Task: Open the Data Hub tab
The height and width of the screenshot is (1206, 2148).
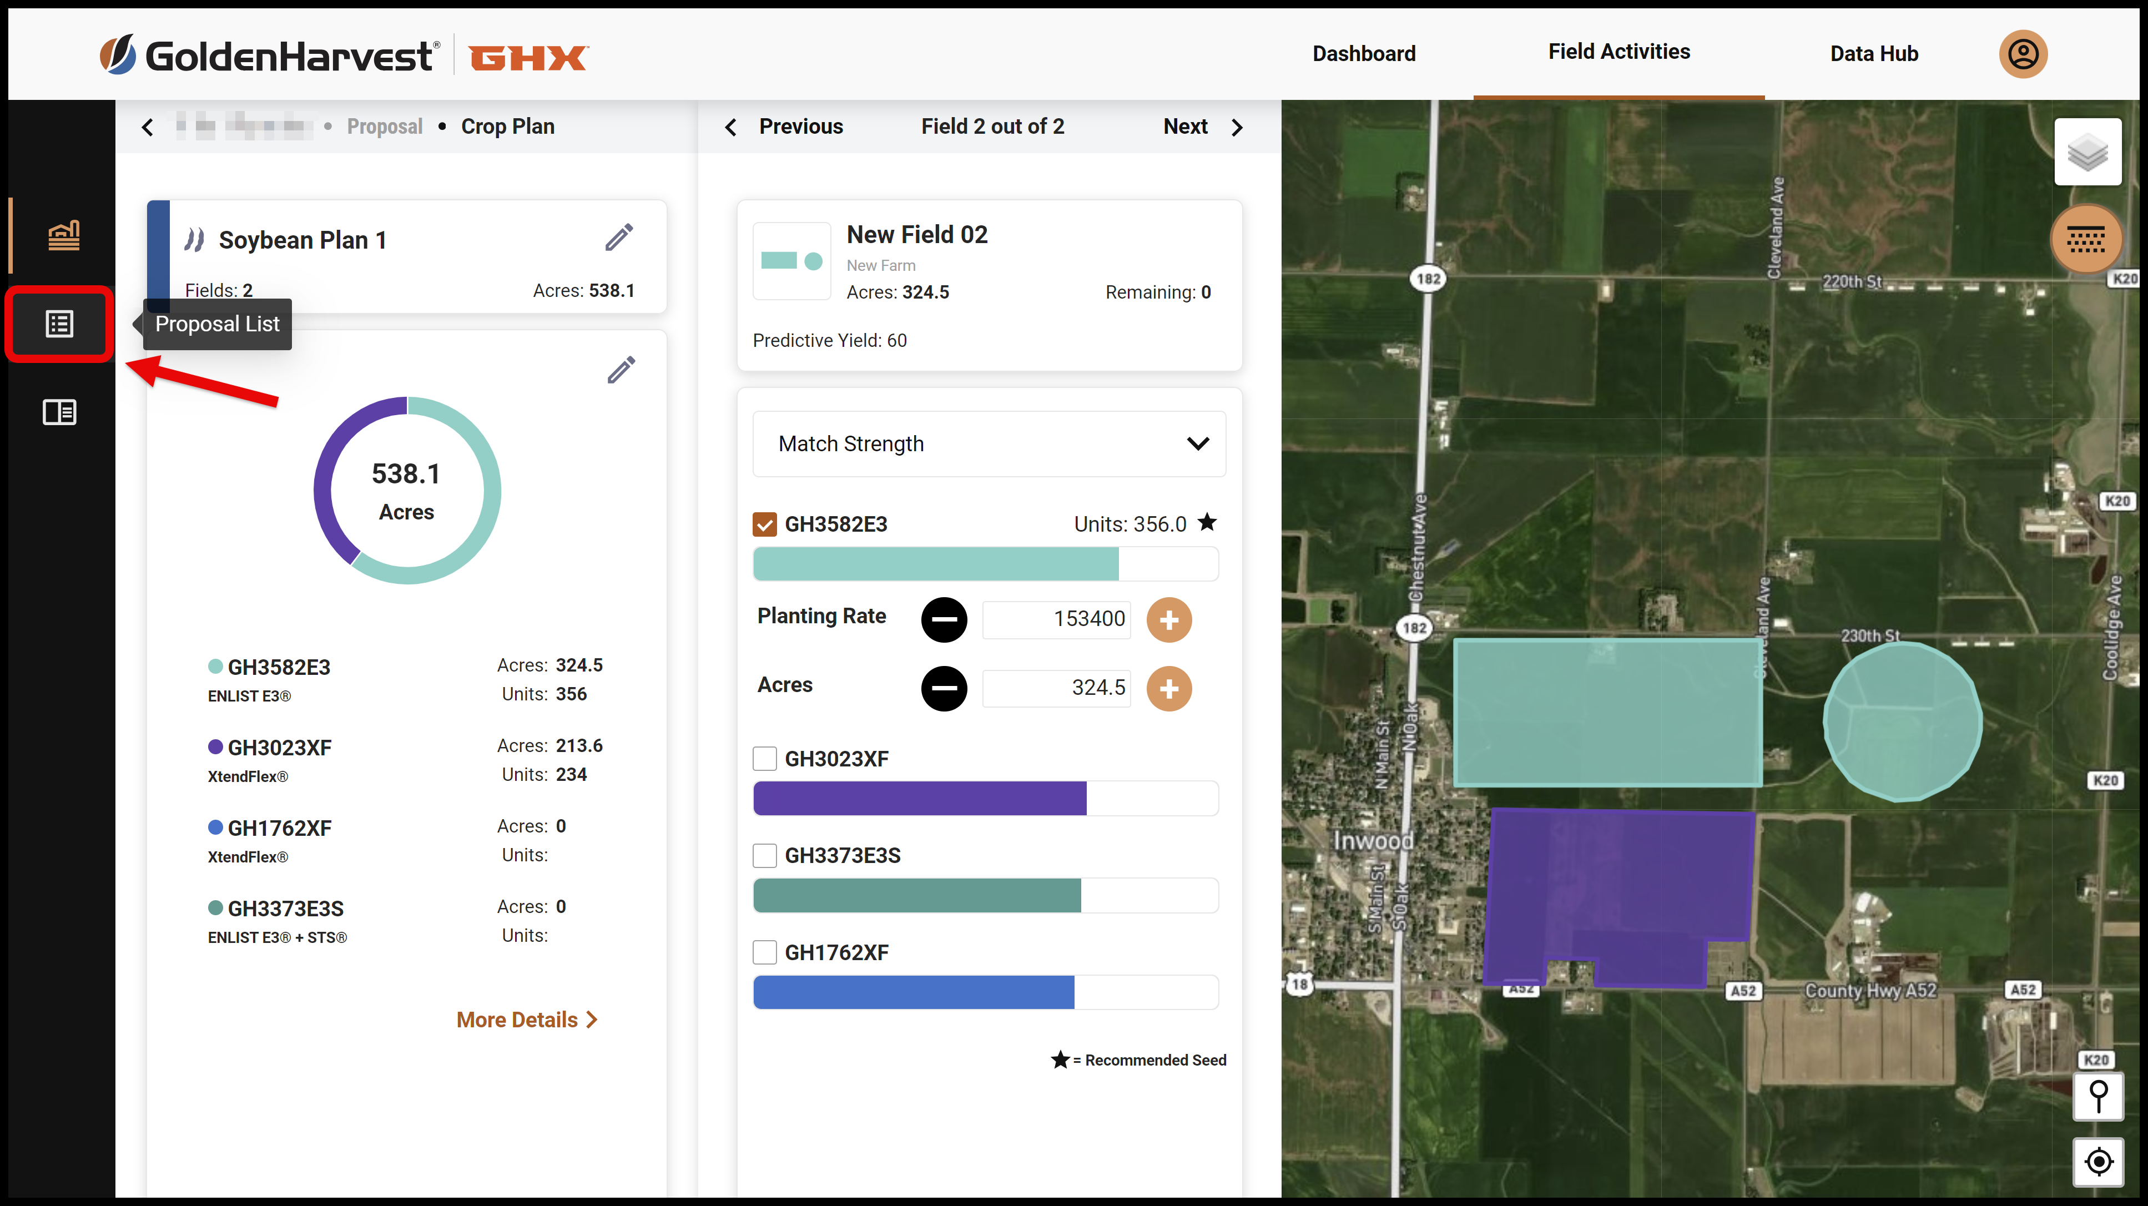Action: [x=1874, y=54]
